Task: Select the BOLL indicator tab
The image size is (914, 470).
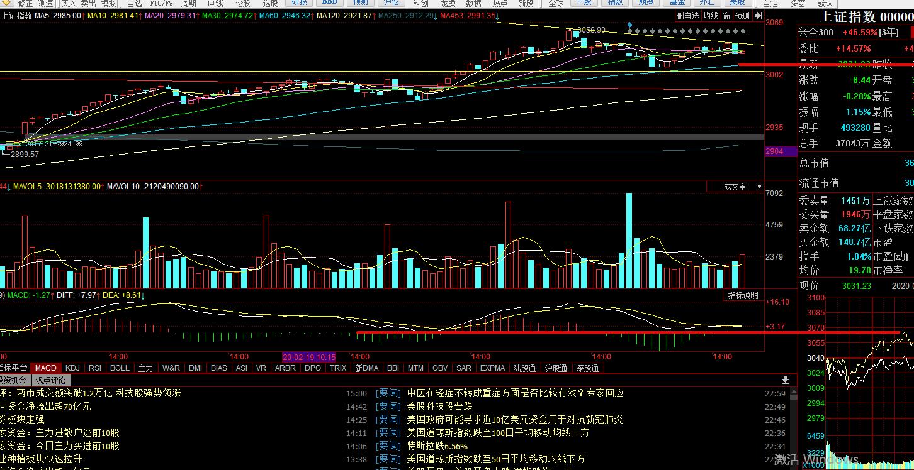Action: (120, 368)
